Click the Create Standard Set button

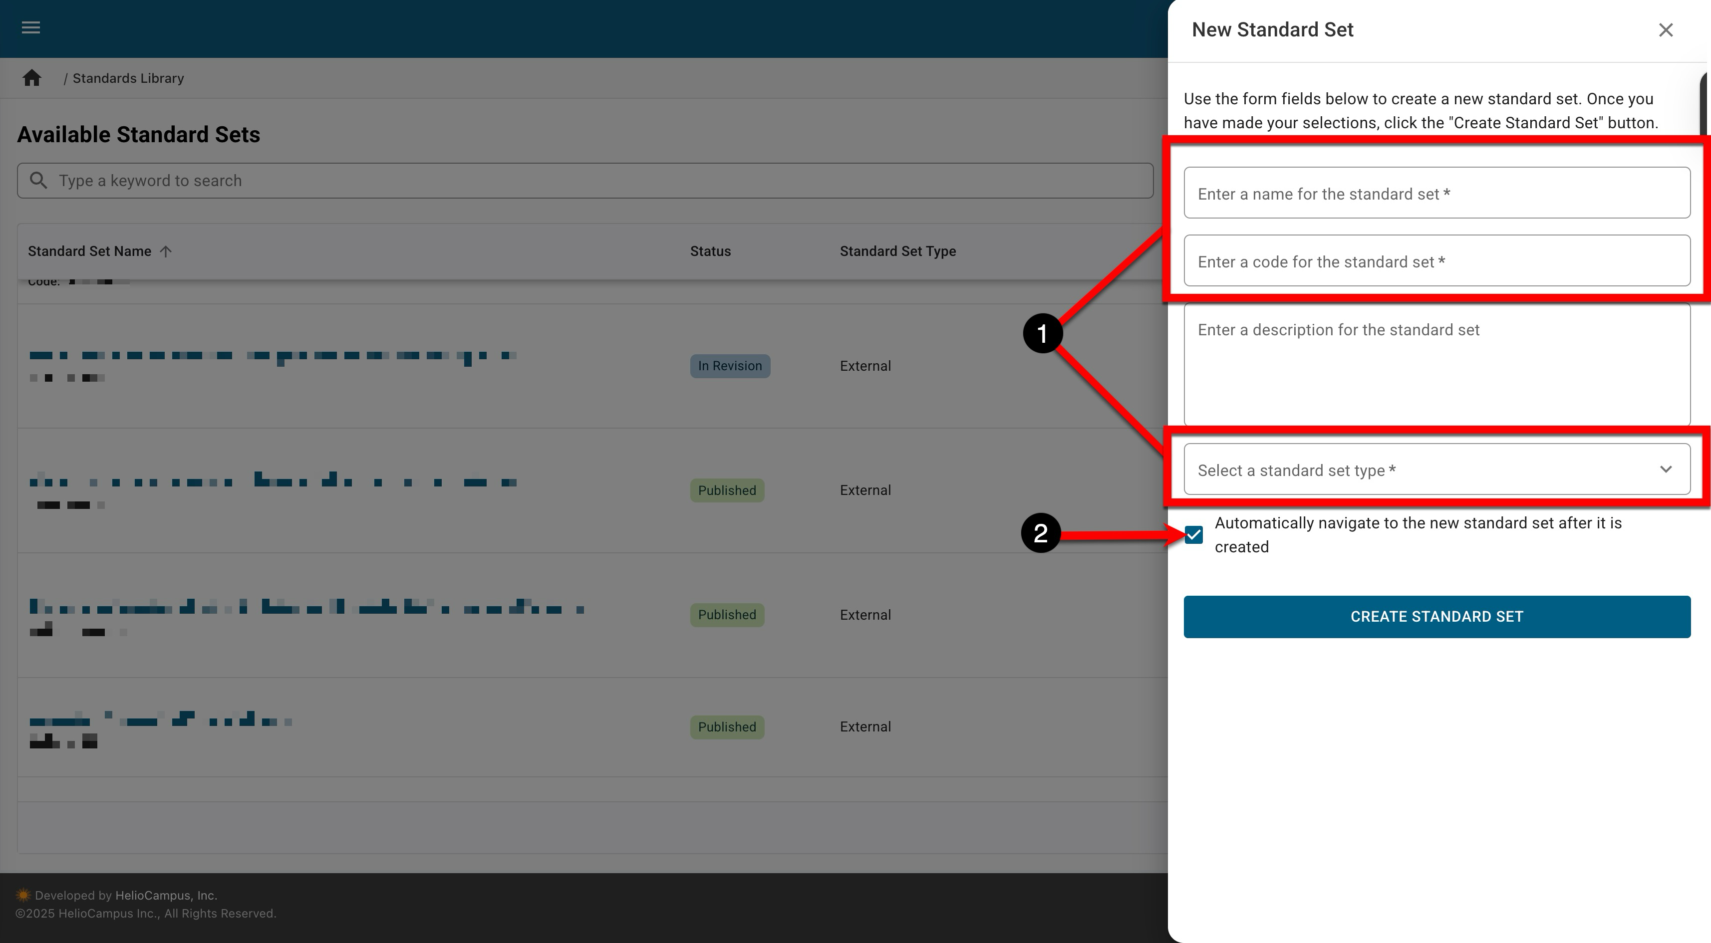(1436, 617)
